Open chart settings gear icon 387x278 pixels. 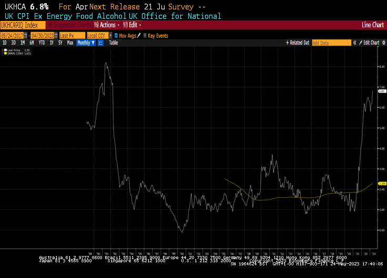point(383,43)
